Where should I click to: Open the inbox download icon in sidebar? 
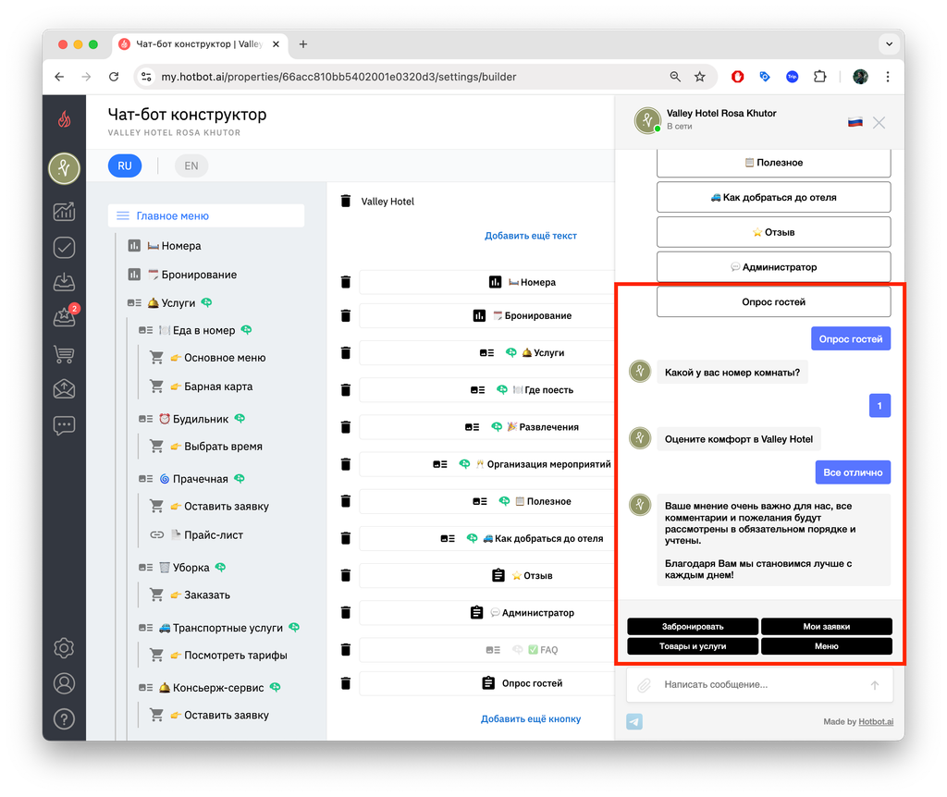[x=64, y=282]
